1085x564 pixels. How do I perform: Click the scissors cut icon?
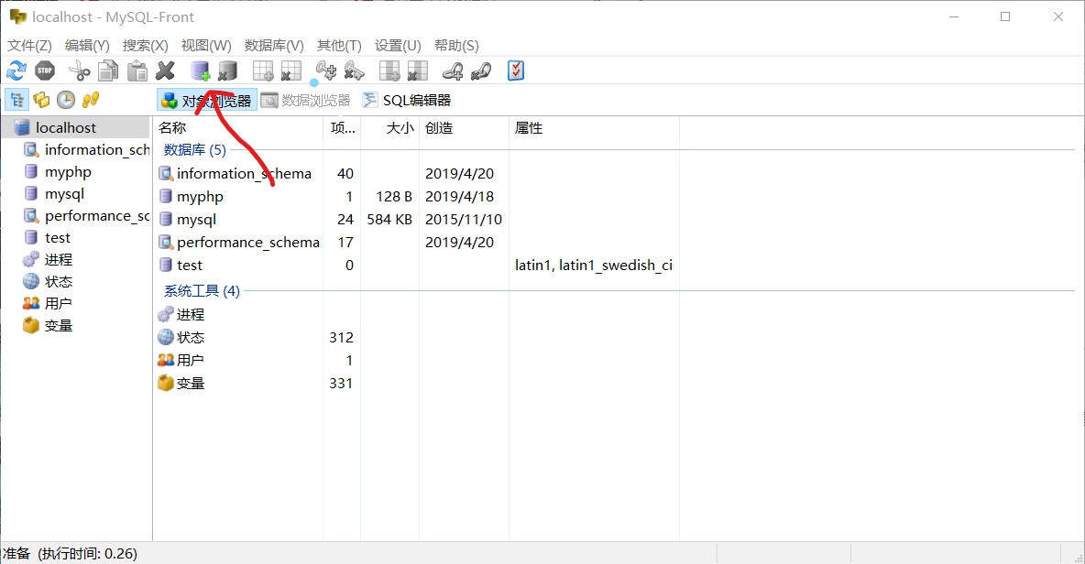tap(80, 70)
